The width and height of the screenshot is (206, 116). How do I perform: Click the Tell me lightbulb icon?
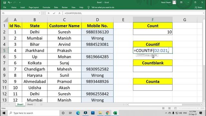tap(89, 7)
